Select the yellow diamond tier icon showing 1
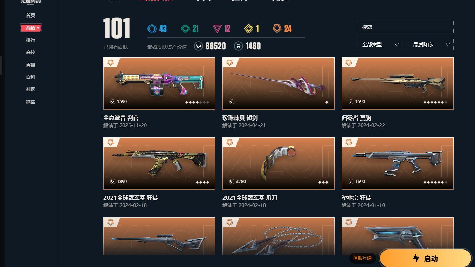The height and width of the screenshot is (267, 475). click(249, 29)
